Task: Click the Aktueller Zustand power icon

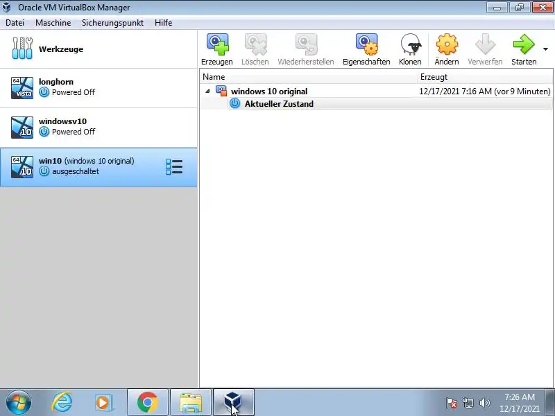Action: [x=234, y=103]
